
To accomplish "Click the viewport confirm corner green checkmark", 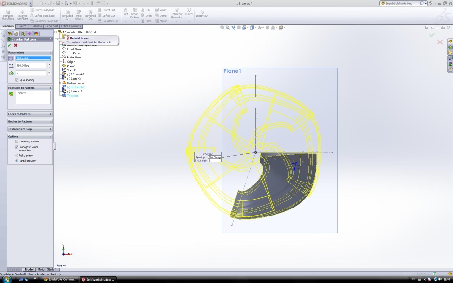I will pyautogui.click(x=432, y=35).
